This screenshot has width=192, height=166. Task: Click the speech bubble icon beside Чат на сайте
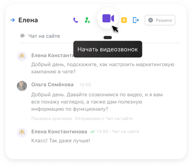22,36
